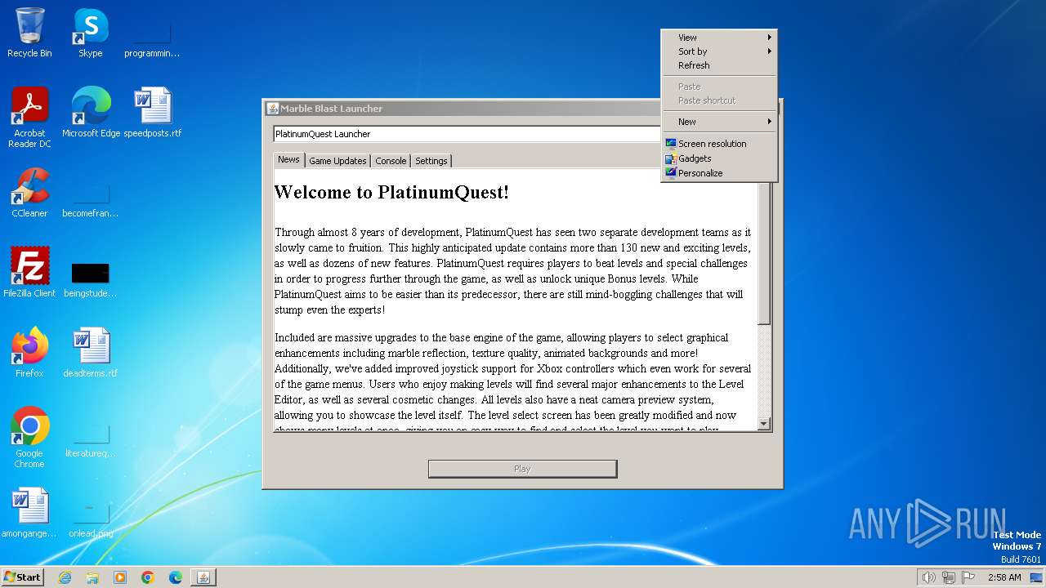1046x588 pixels.
Task: Open the Console tab
Action: click(x=391, y=161)
